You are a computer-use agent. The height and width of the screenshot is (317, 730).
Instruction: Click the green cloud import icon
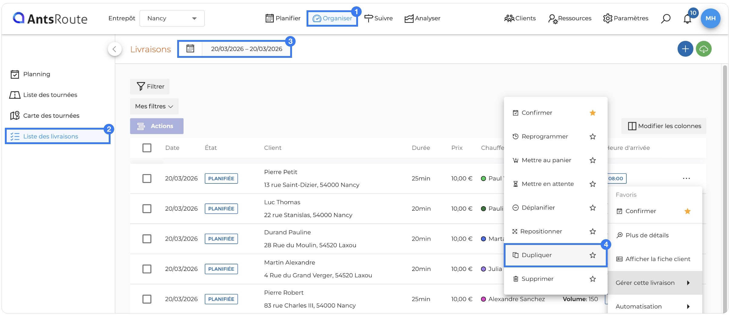click(703, 49)
